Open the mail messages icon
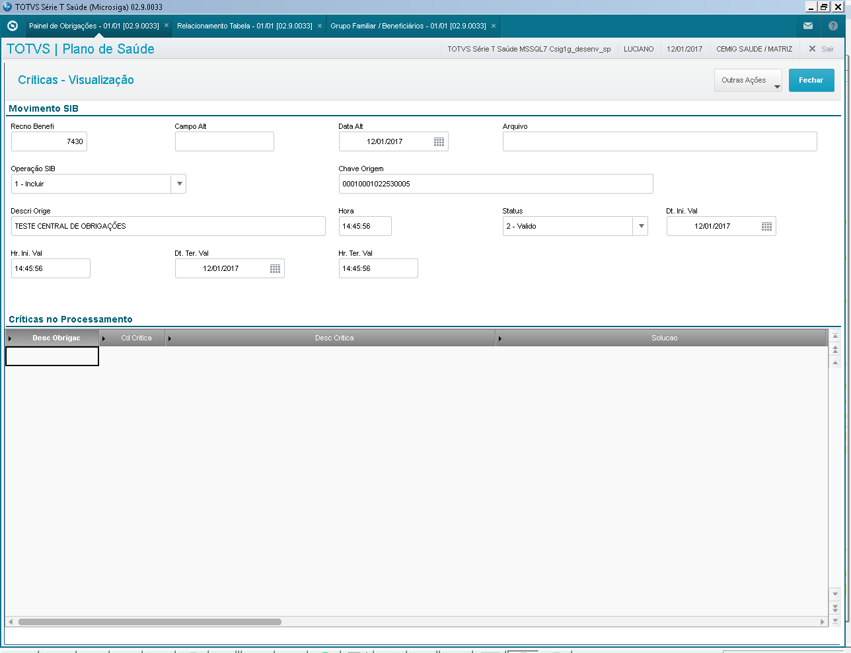 (808, 26)
